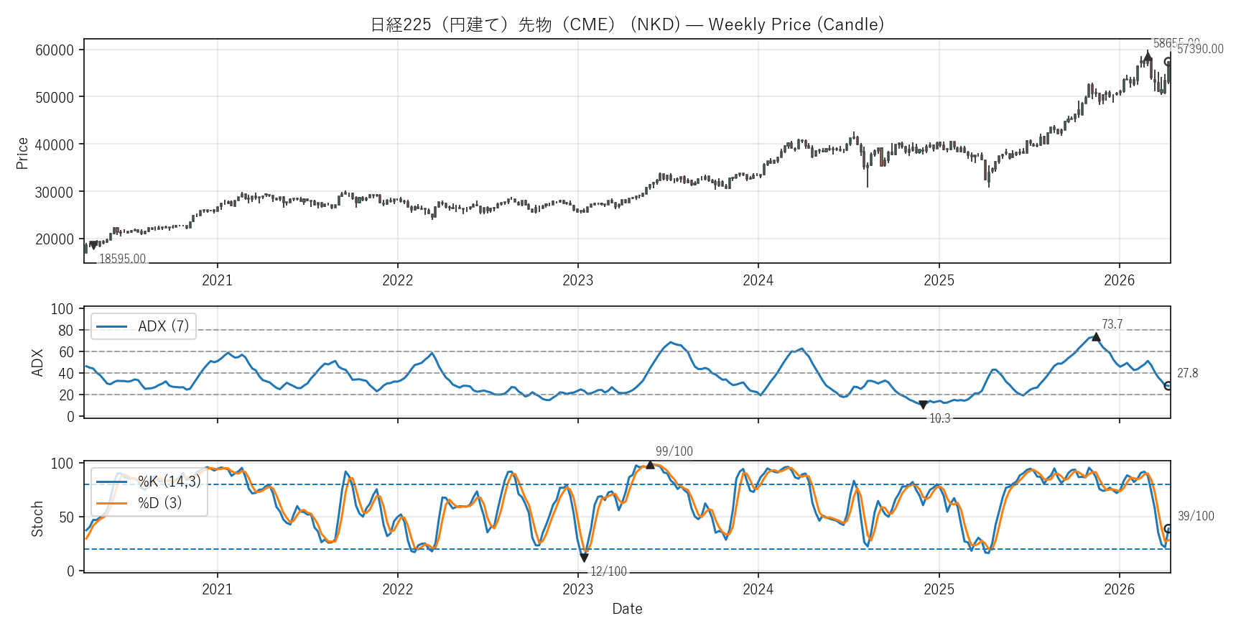Image resolution: width=1241 pixels, height=631 pixels.
Task: Click the blue ADX line swatch in legend
Action: 111,326
